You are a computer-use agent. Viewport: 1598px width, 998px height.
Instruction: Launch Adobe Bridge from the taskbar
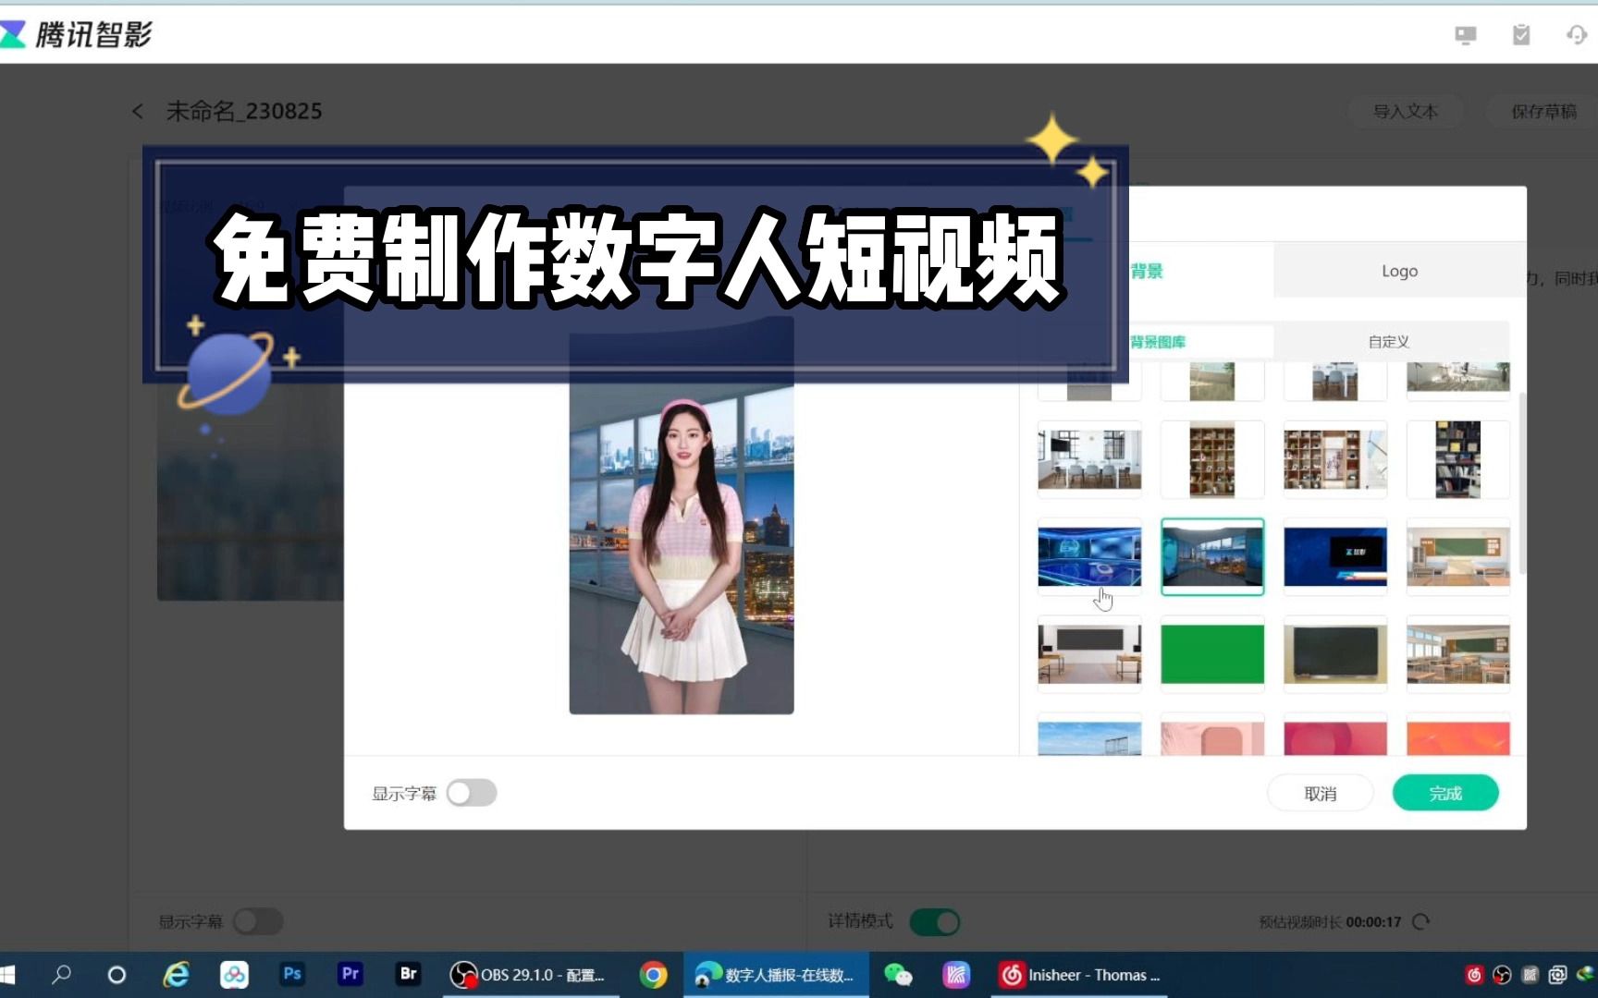[409, 974]
